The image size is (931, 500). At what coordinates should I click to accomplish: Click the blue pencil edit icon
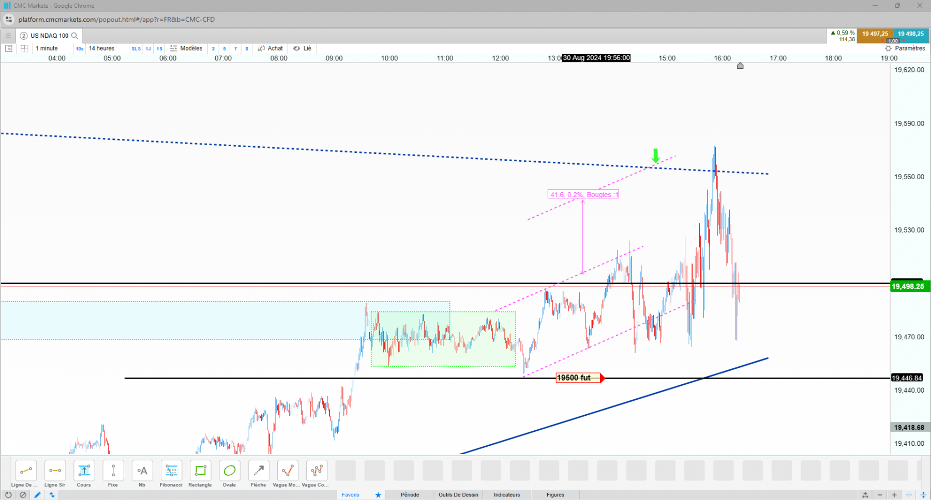[x=37, y=495]
